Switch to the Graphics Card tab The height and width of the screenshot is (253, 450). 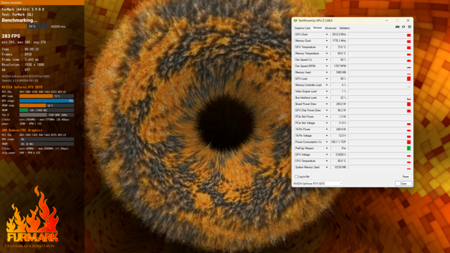click(302, 28)
